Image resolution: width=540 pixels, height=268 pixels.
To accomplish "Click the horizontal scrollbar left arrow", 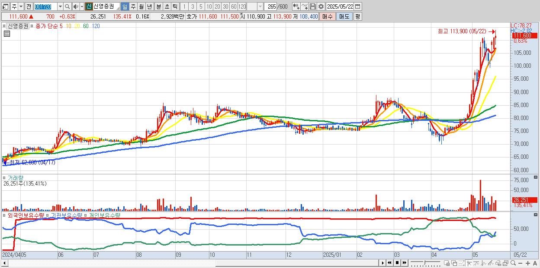I will 4,263.
